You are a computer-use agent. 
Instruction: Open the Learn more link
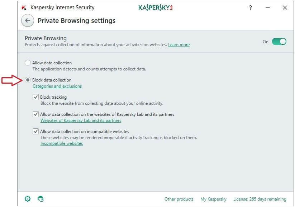coord(179,45)
